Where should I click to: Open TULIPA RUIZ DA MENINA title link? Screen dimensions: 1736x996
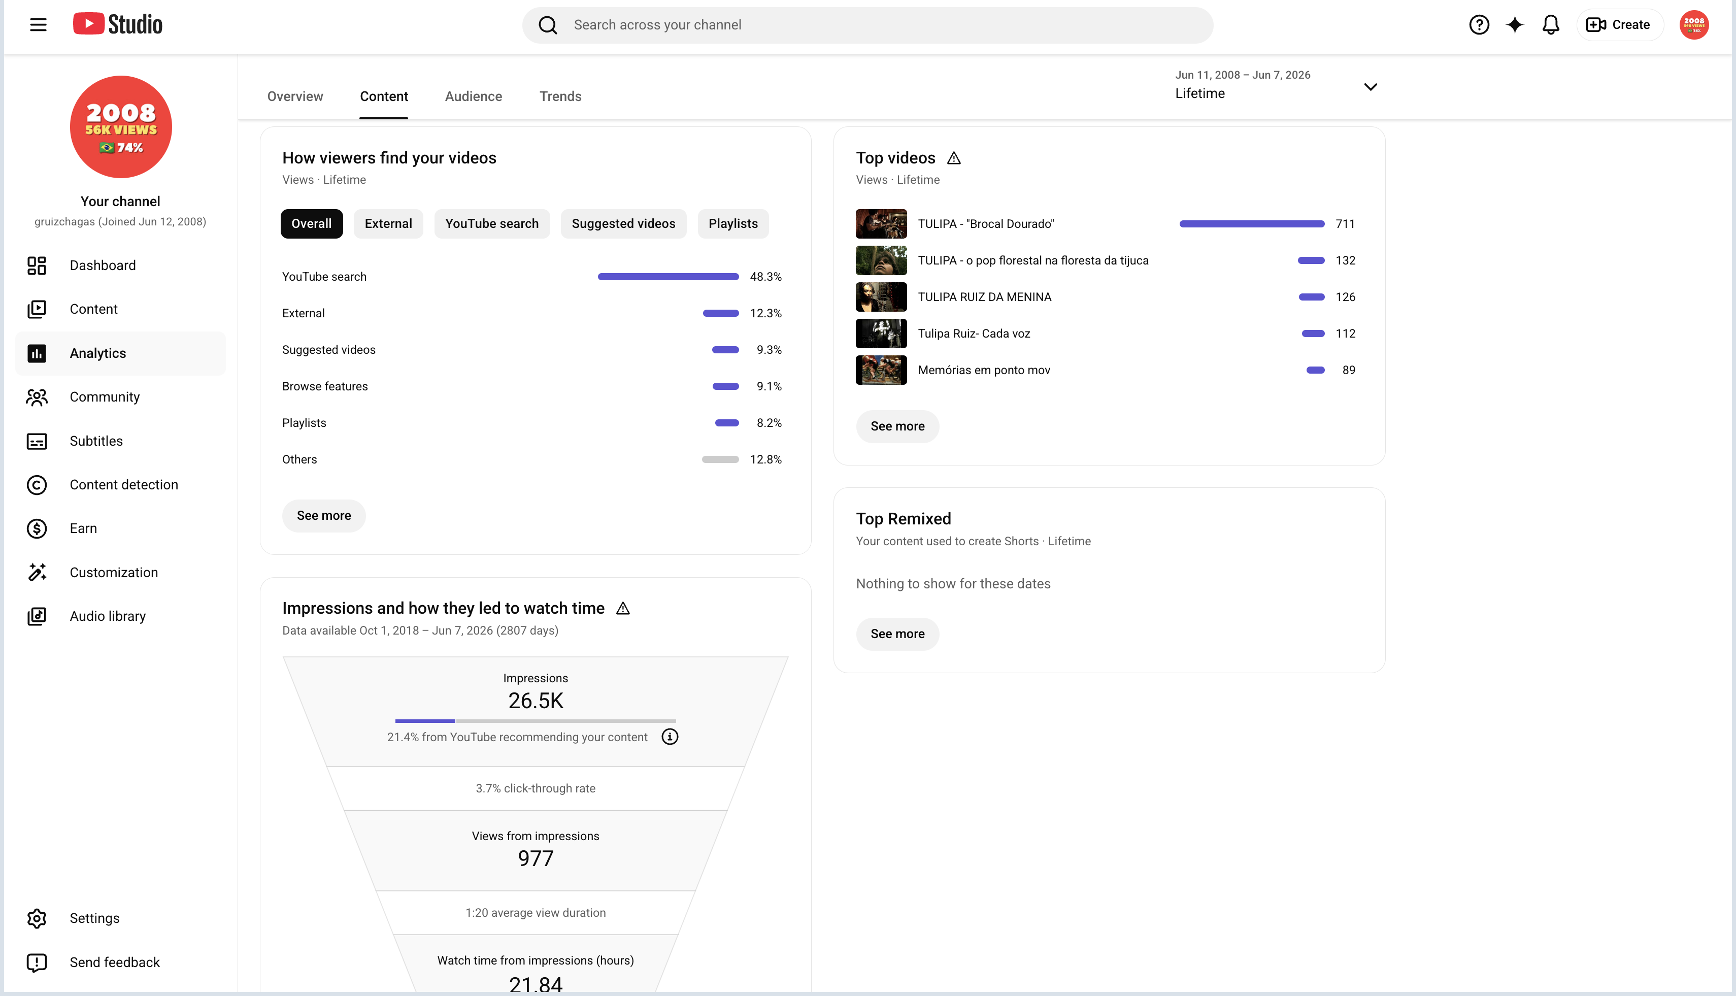[x=984, y=297]
